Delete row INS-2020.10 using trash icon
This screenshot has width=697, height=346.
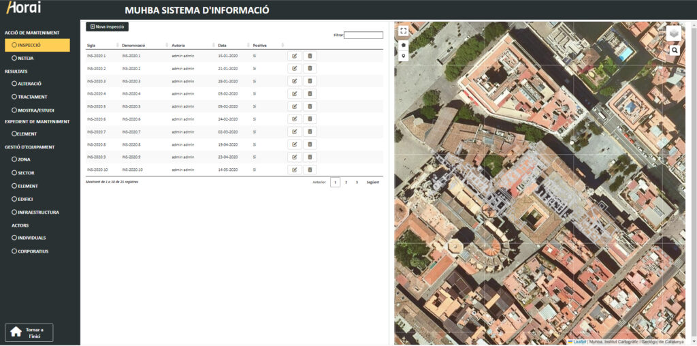pos(310,170)
